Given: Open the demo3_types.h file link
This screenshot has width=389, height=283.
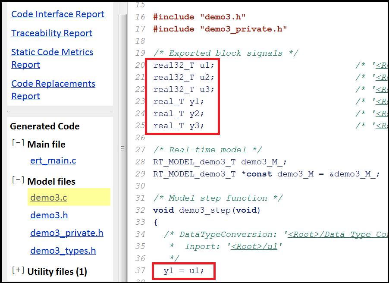Looking at the screenshot, I should [x=63, y=251].
